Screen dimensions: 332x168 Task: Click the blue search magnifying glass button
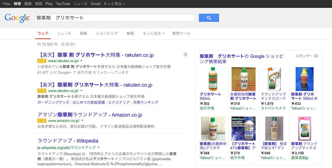[x=209, y=18]
